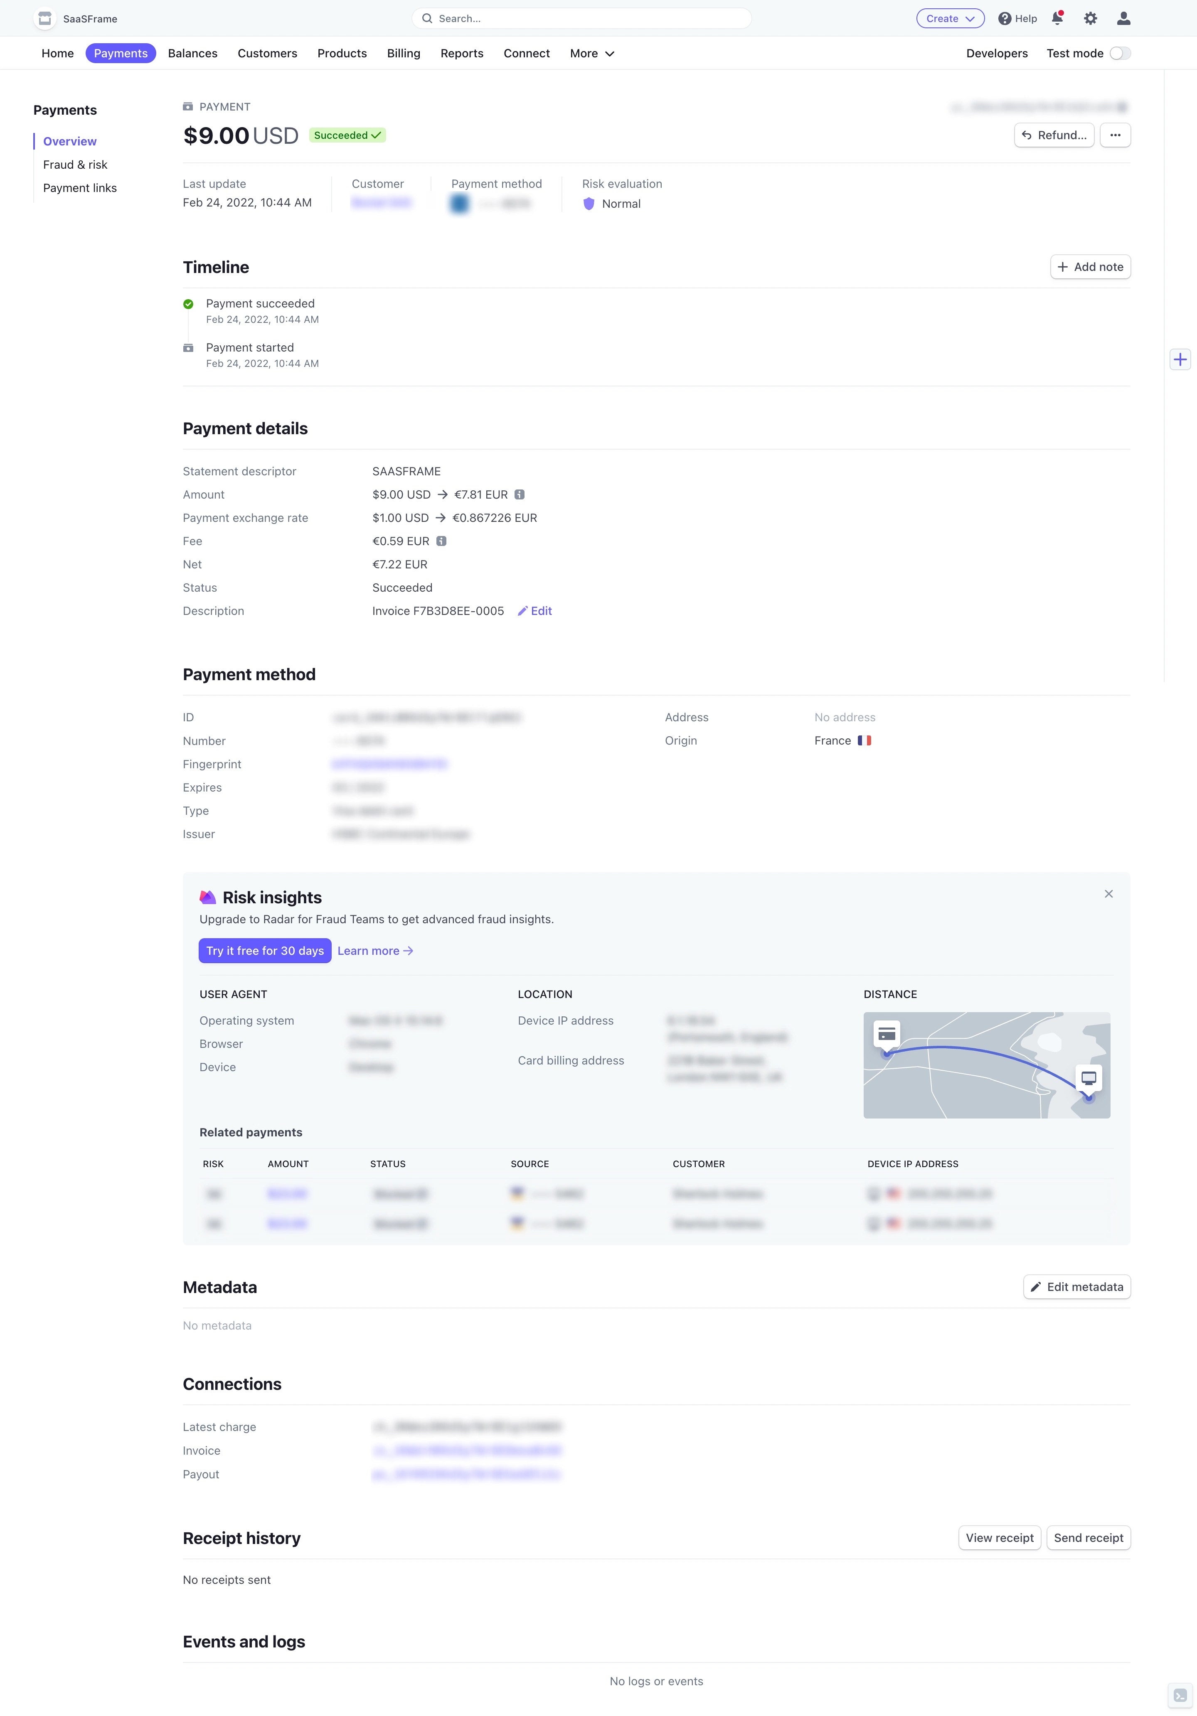The width and height of the screenshot is (1197, 1716).
Task: Open the Customers tab
Action: pyautogui.click(x=267, y=53)
